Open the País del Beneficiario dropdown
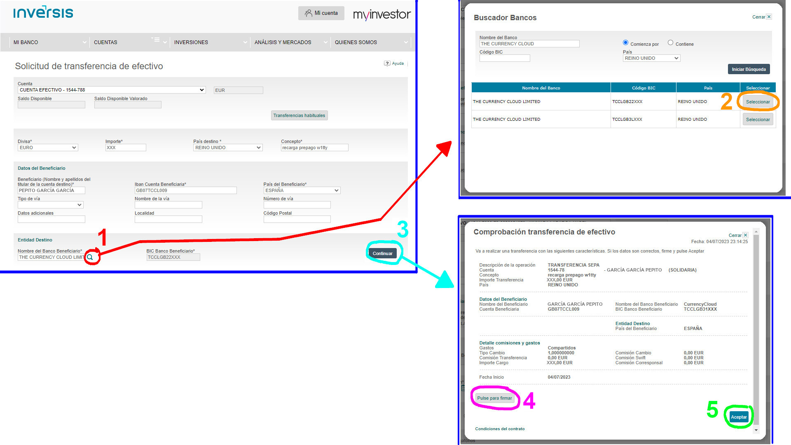The image size is (791, 445). [x=302, y=190]
